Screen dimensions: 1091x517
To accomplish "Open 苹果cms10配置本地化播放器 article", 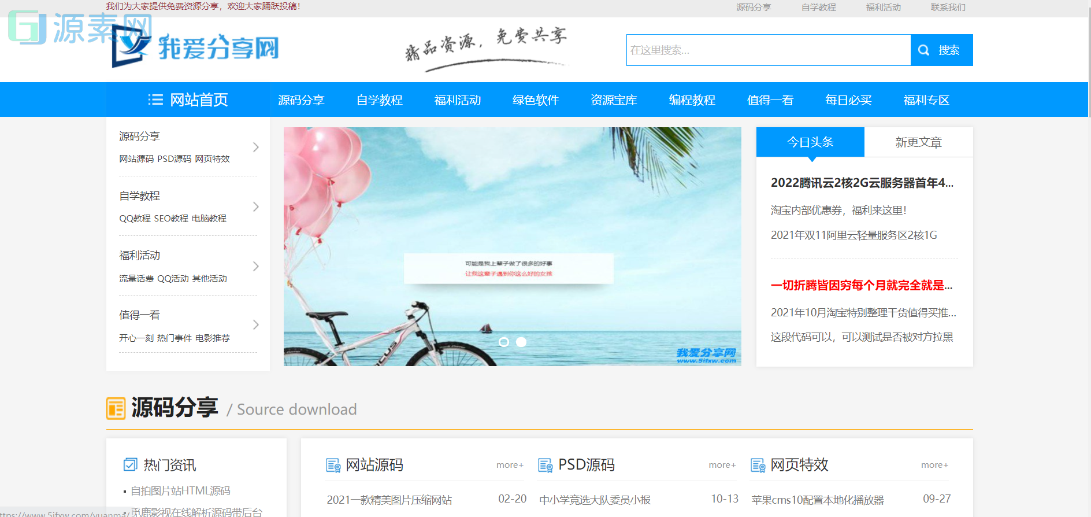I will 818,500.
